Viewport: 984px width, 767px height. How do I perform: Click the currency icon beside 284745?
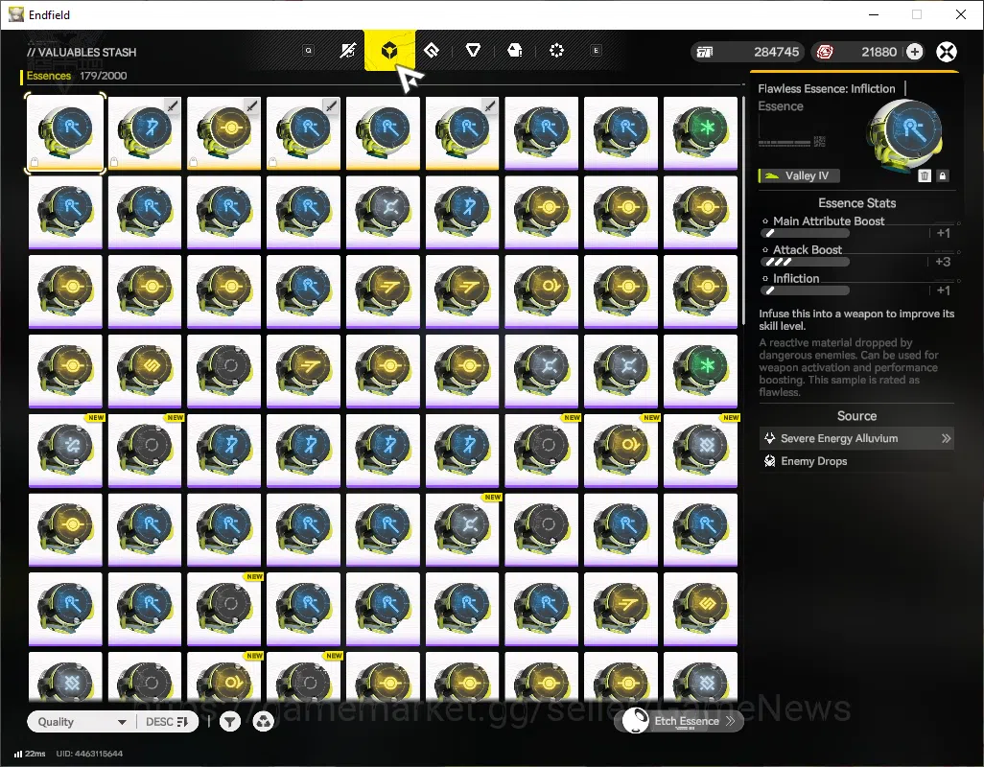[x=705, y=52]
